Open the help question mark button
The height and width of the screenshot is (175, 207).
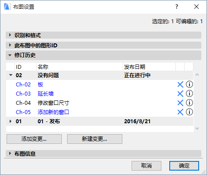[177, 7]
